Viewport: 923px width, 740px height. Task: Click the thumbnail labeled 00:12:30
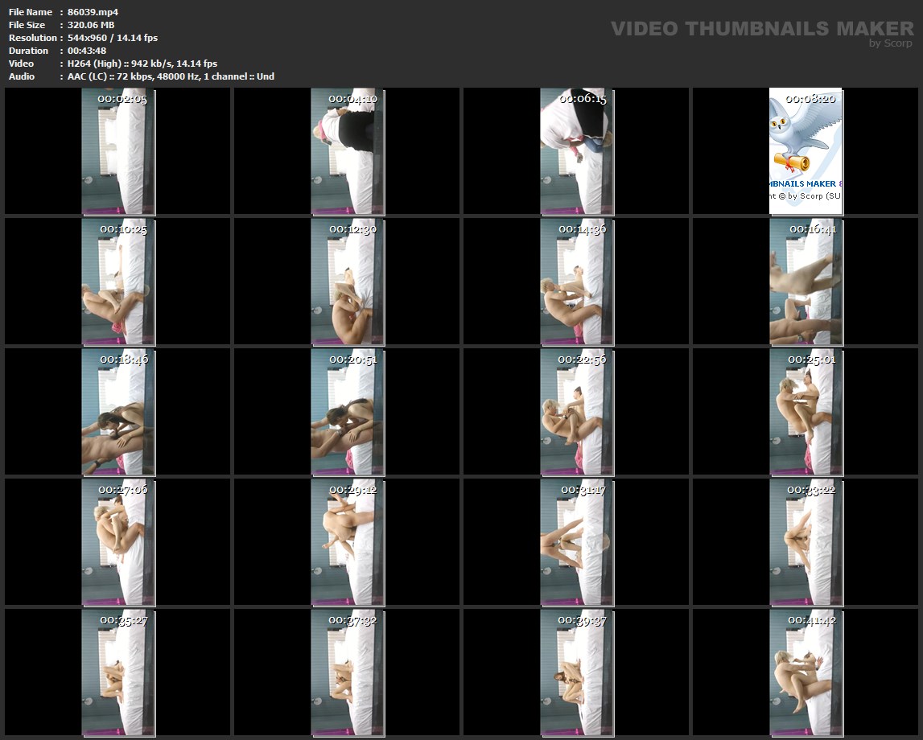click(348, 282)
